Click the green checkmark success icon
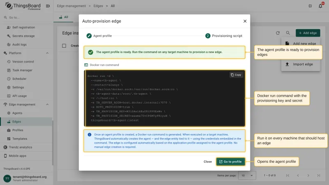Image resolution: width=329 pixels, height=185 pixels. pyautogui.click(x=90, y=52)
